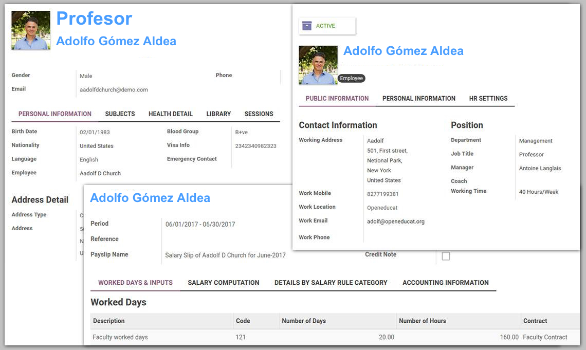This screenshot has width=586, height=350.
Task: Click the Employee badge tag
Action: coord(352,79)
